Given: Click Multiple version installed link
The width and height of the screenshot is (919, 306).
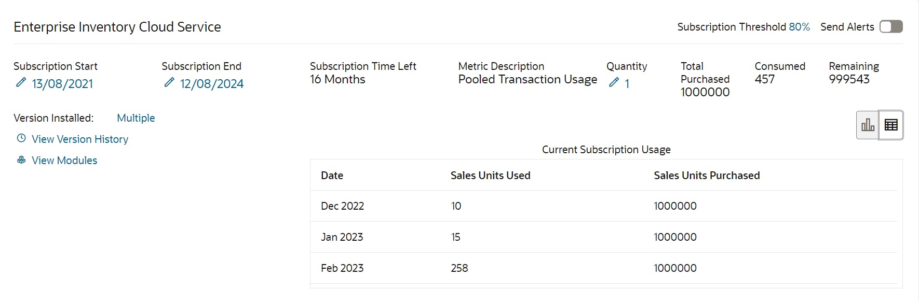Looking at the screenshot, I should point(136,118).
